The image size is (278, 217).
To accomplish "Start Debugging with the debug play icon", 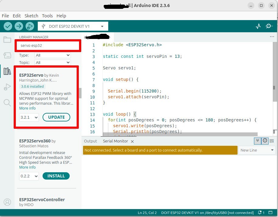I will click(30, 26).
